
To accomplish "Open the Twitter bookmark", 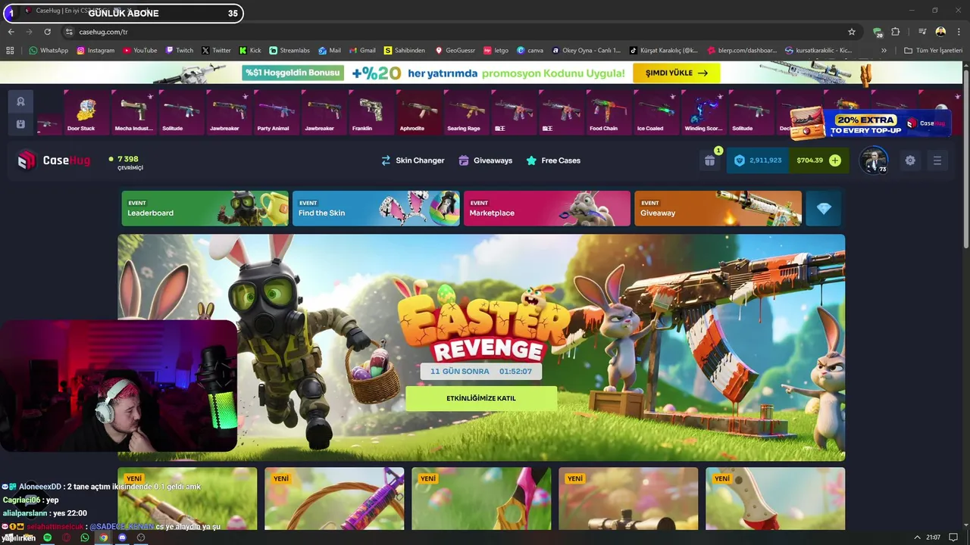I will click(216, 51).
